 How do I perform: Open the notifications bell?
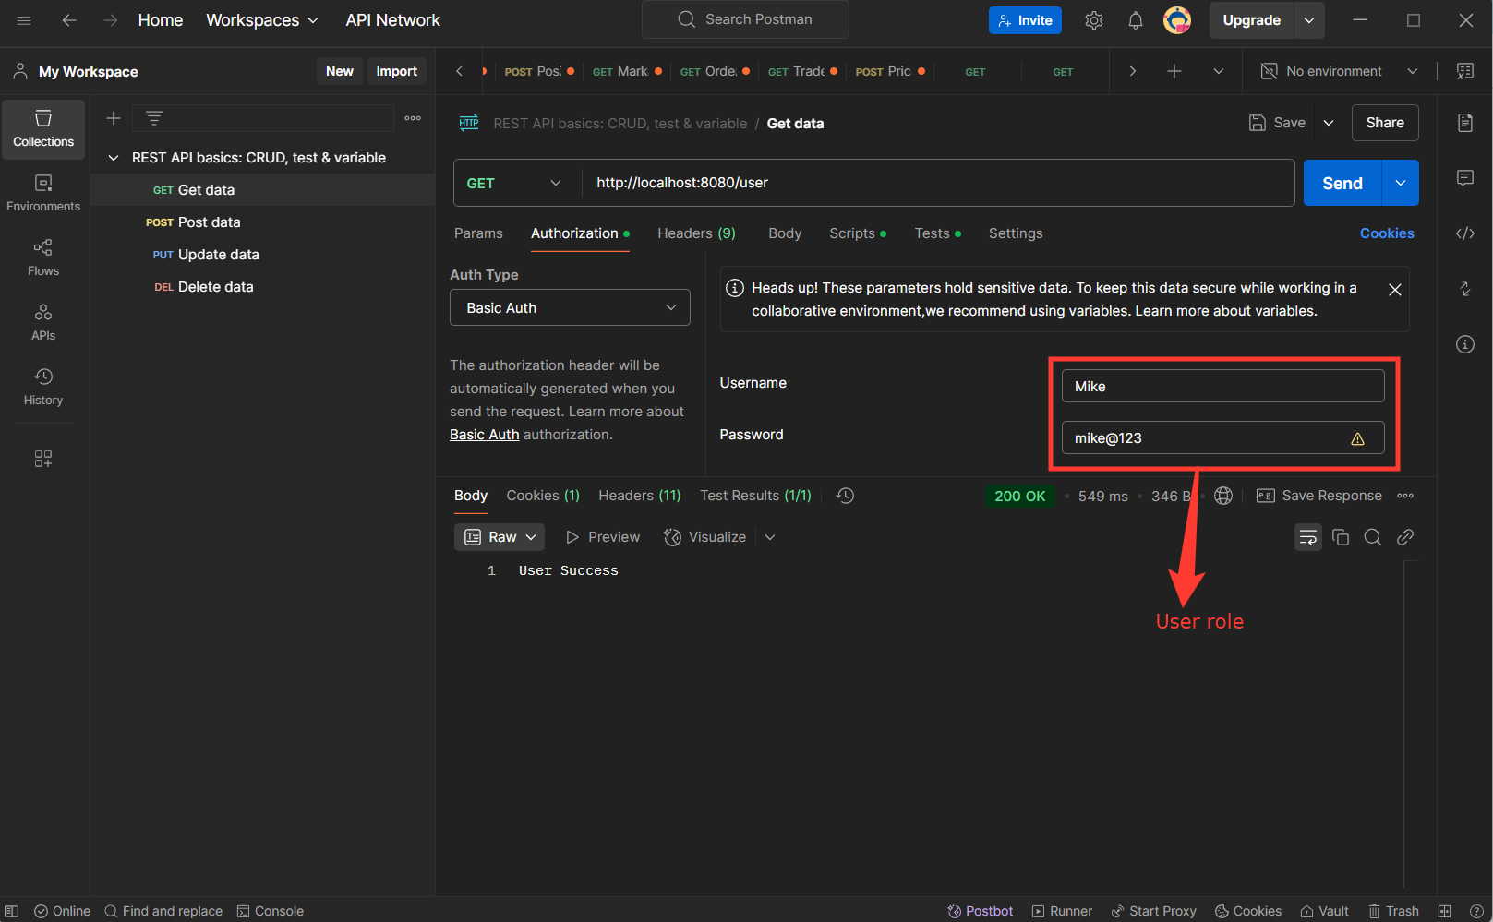point(1136,20)
